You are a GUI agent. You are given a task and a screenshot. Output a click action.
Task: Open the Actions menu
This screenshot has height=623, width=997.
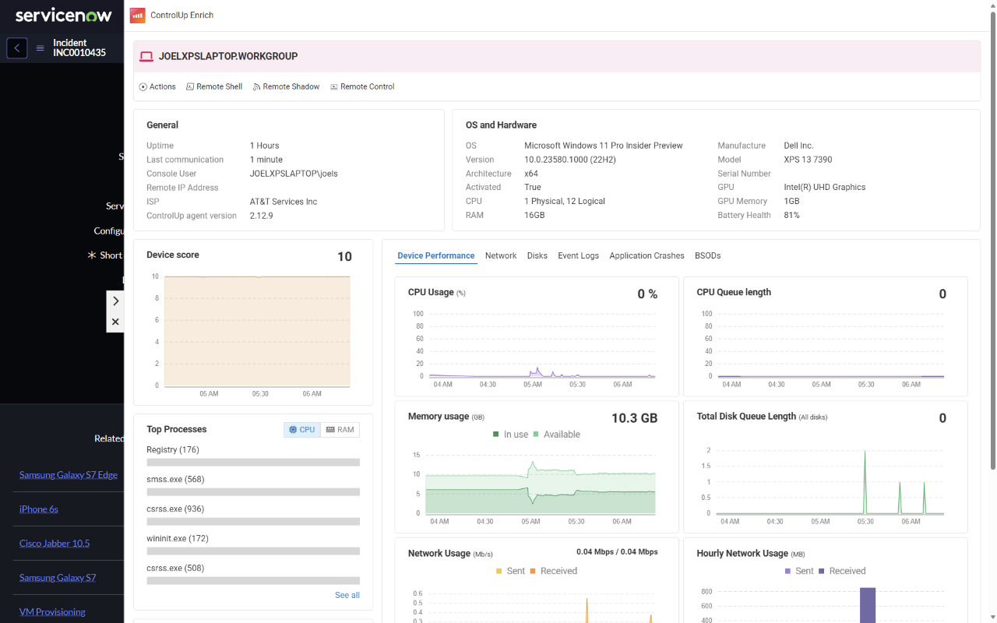click(x=157, y=86)
